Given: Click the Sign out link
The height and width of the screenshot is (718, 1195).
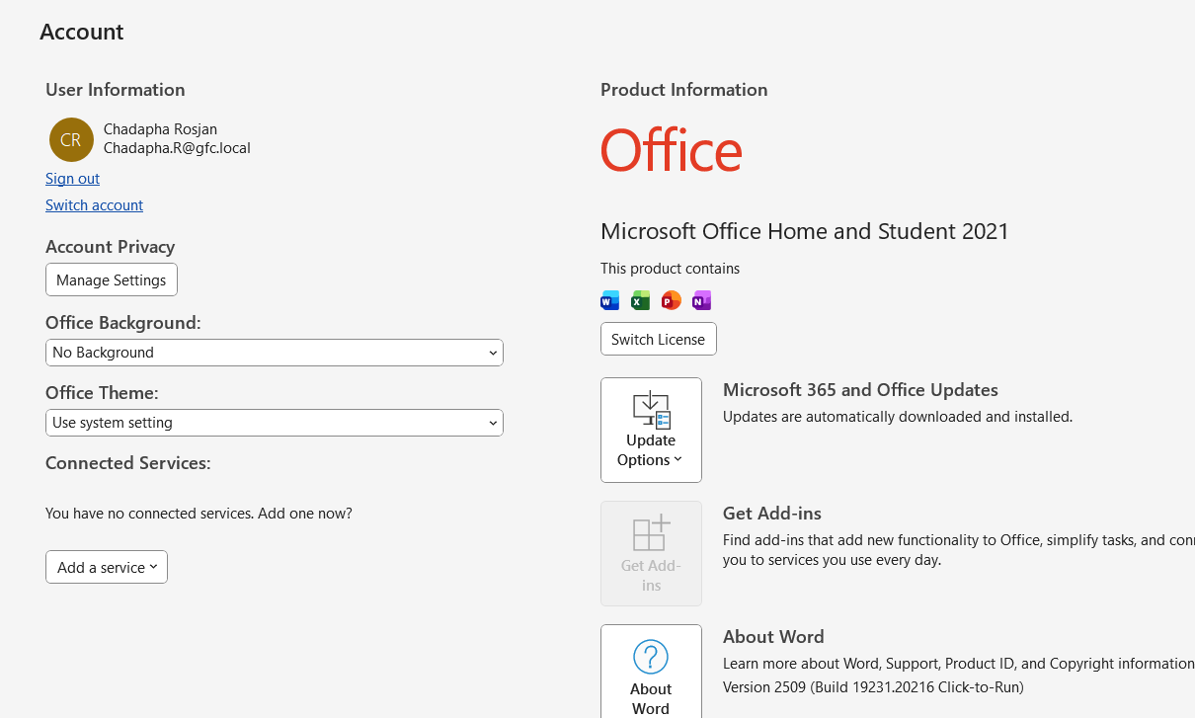Looking at the screenshot, I should click(72, 179).
